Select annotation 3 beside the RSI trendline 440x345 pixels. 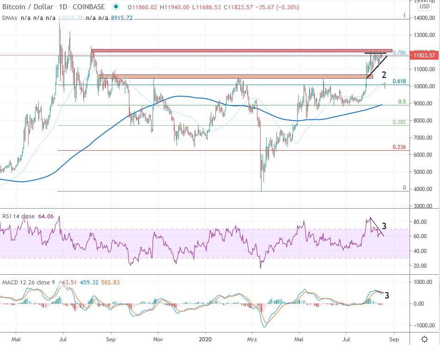pyautogui.click(x=384, y=226)
